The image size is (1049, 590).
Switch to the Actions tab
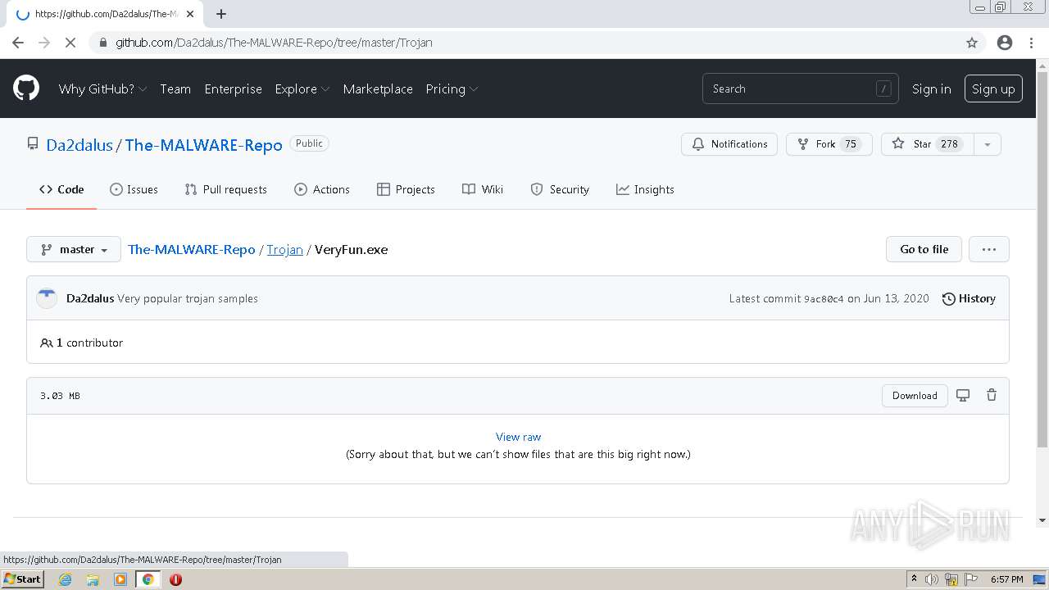[322, 189]
